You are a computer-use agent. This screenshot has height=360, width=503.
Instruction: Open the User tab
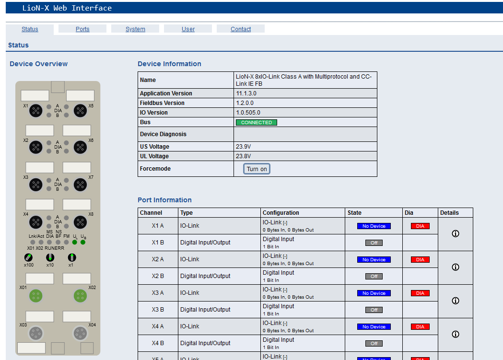(x=188, y=29)
